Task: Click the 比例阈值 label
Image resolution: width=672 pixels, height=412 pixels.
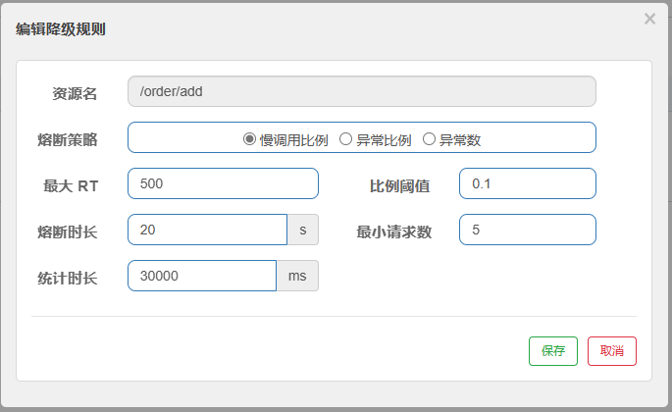Action: click(x=399, y=186)
